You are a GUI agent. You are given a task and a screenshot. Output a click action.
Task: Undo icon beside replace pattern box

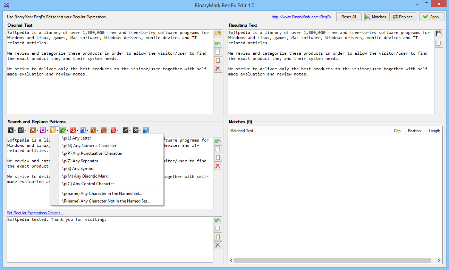pos(218,220)
